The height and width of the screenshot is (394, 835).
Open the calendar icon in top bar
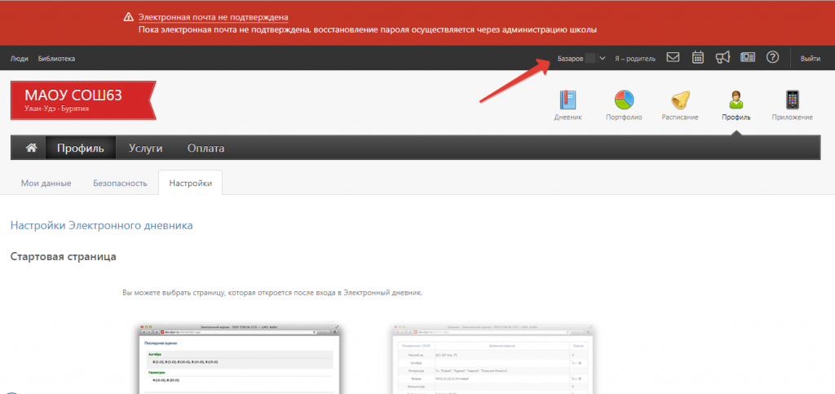(698, 57)
